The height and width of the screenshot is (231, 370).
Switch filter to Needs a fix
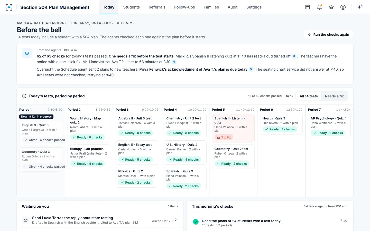334,96
